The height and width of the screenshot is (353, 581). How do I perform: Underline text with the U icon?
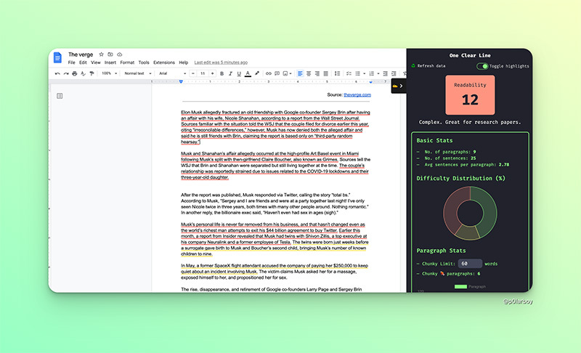point(239,73)
